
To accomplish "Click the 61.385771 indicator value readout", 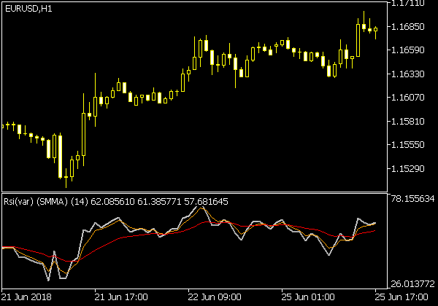I will pos(159,202).
